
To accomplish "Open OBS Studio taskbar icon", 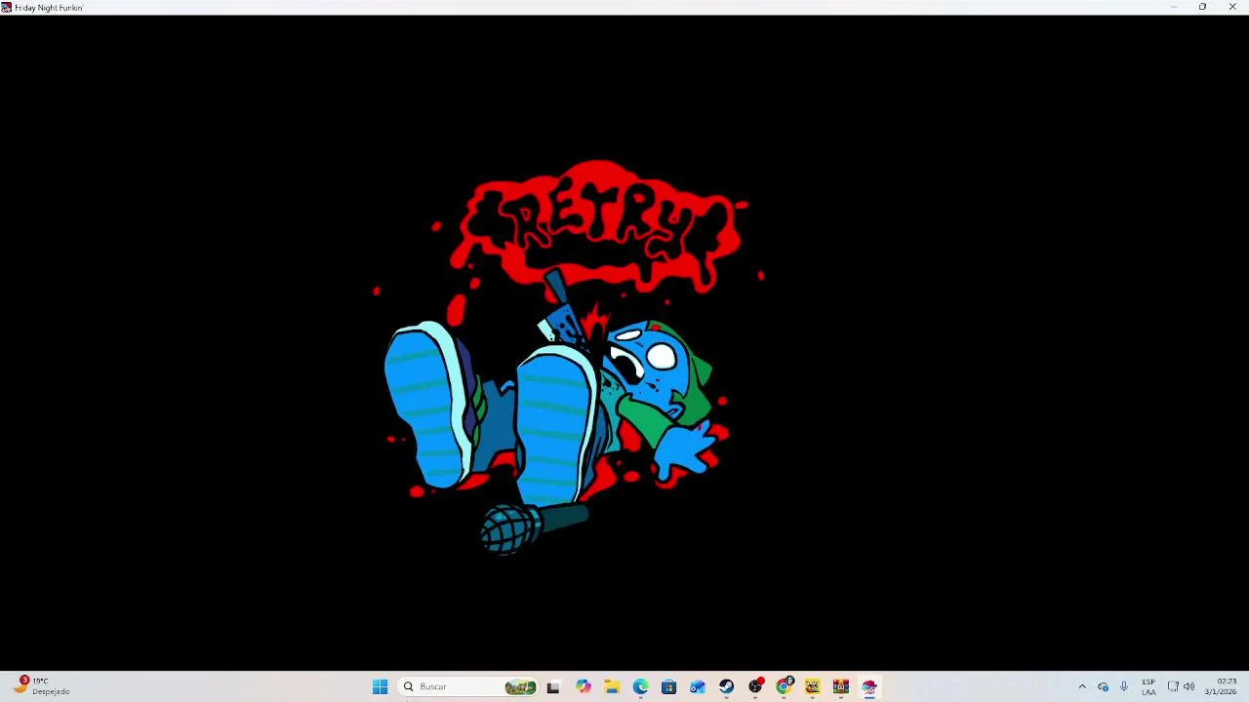I will pyautogui.click(x=755, y=687).
